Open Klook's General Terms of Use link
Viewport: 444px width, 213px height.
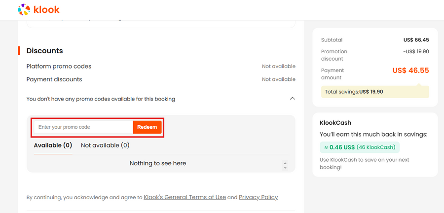click(x=185, y=197)
